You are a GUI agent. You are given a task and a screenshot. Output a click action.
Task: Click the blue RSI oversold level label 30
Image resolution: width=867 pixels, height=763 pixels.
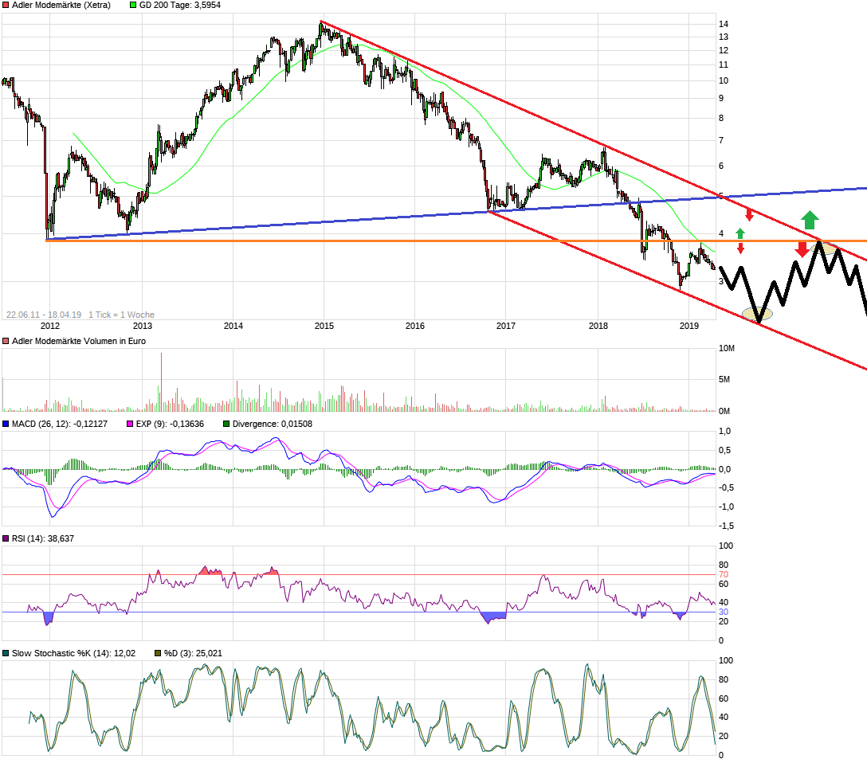tap(724, 612)
